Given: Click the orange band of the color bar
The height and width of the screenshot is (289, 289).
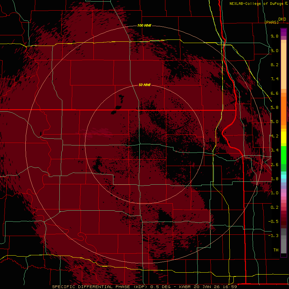Looking at the screenshot, I should (x=284, y=110).
